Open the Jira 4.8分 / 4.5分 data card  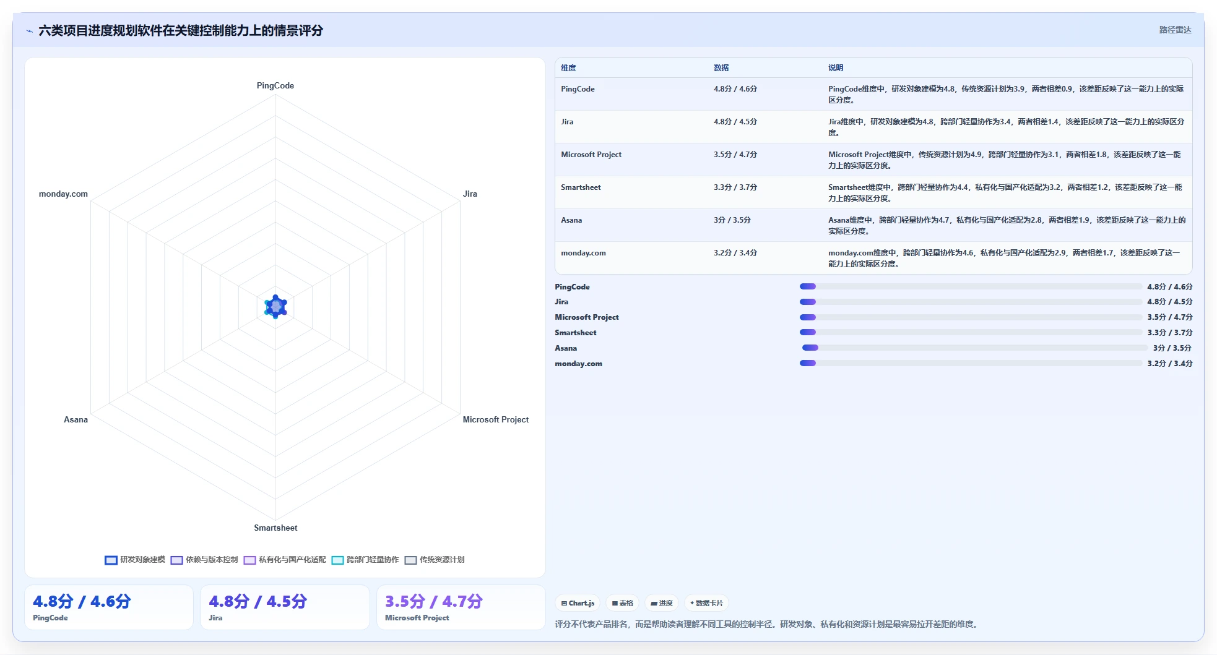(285, 607)
